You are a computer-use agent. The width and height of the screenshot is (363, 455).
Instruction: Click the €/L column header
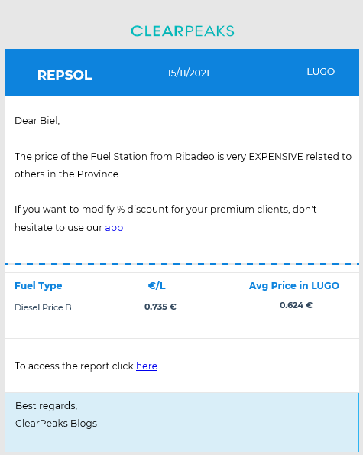pyautogui.click(x=157, y=286)
